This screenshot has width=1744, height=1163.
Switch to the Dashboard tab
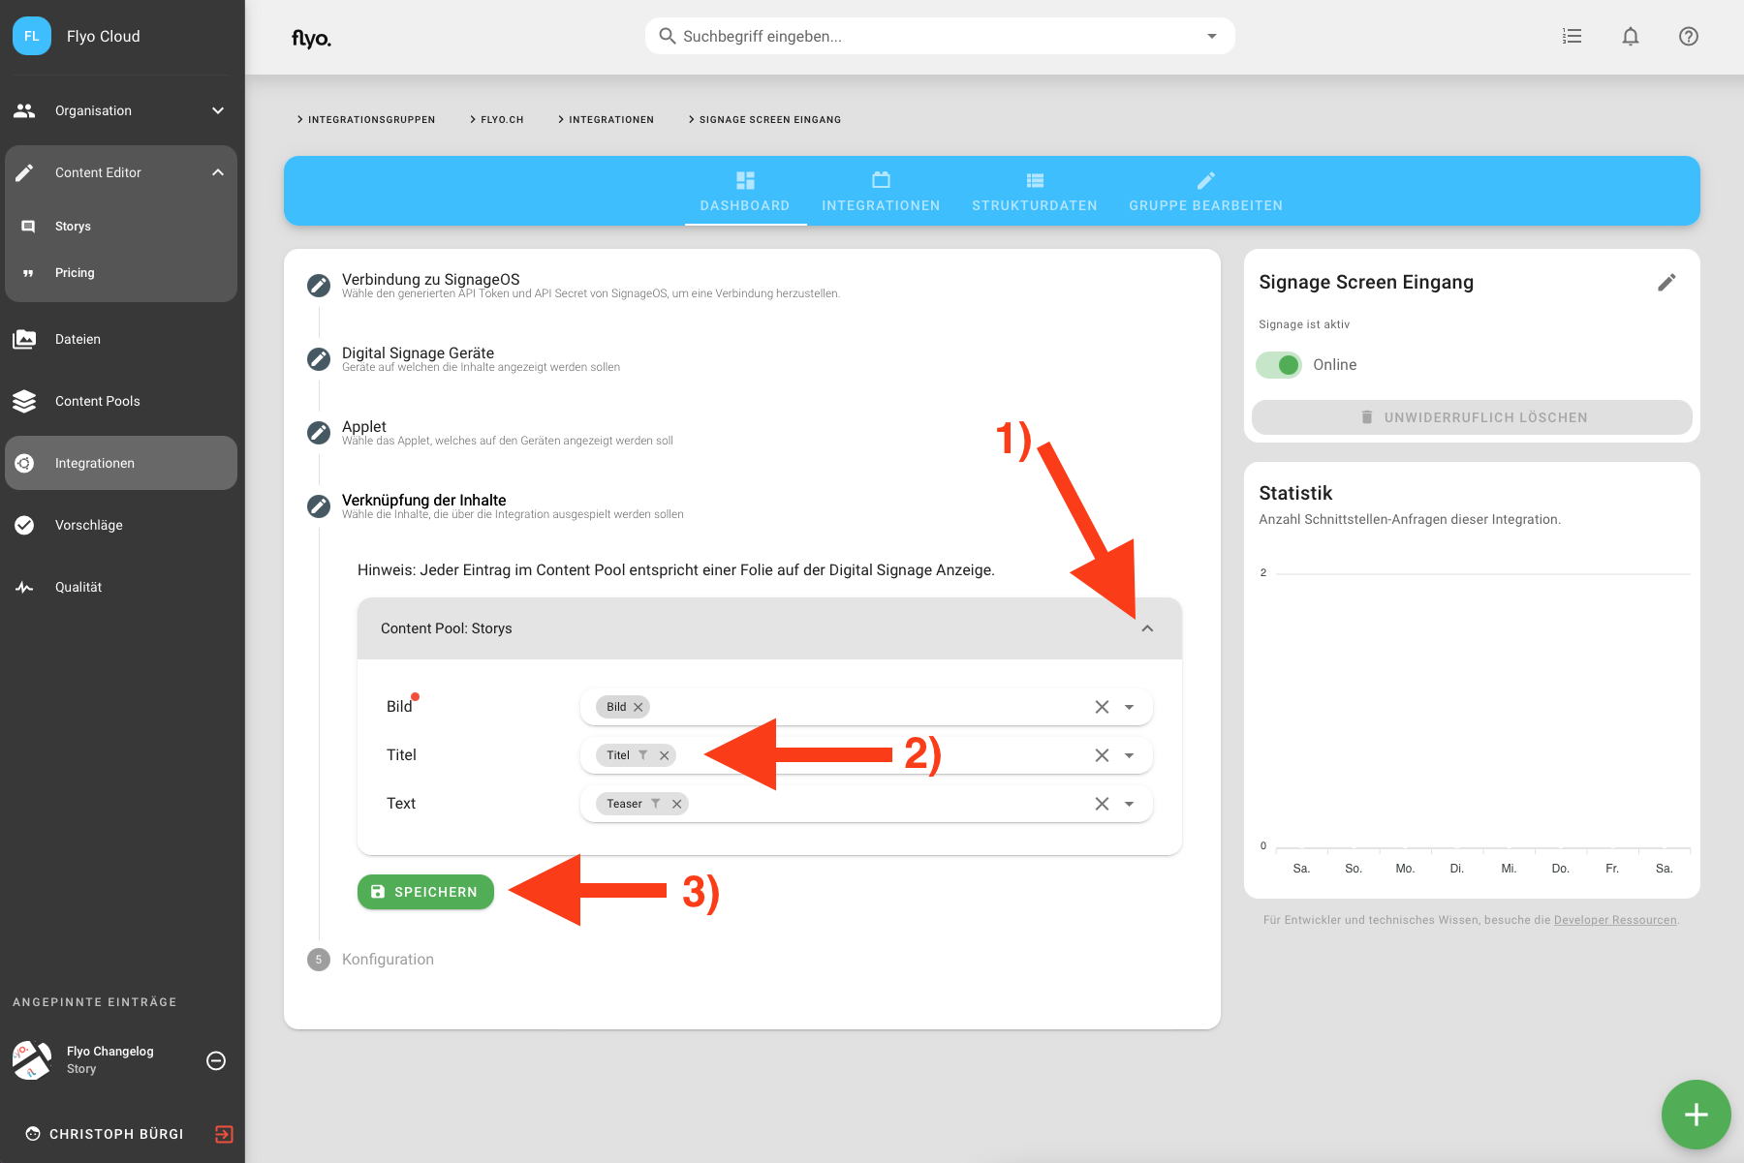[745, 192]
